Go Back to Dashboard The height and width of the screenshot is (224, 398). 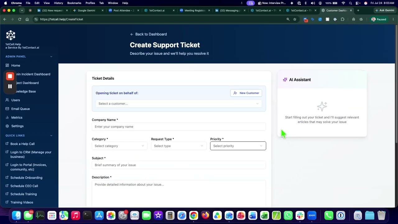click(148, 34)
